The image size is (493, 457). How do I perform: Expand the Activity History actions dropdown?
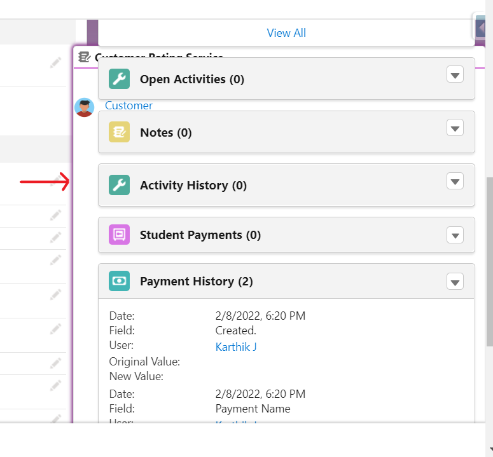pyautogui.click(x=455, y=182)
